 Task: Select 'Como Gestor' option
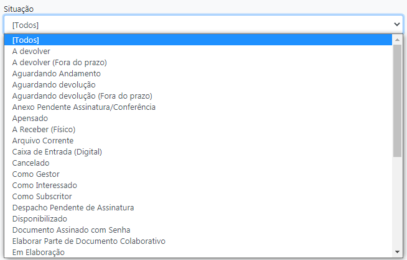(x=36, y=174)
